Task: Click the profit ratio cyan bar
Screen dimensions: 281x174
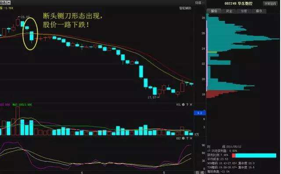Action: tap(256, 156)
